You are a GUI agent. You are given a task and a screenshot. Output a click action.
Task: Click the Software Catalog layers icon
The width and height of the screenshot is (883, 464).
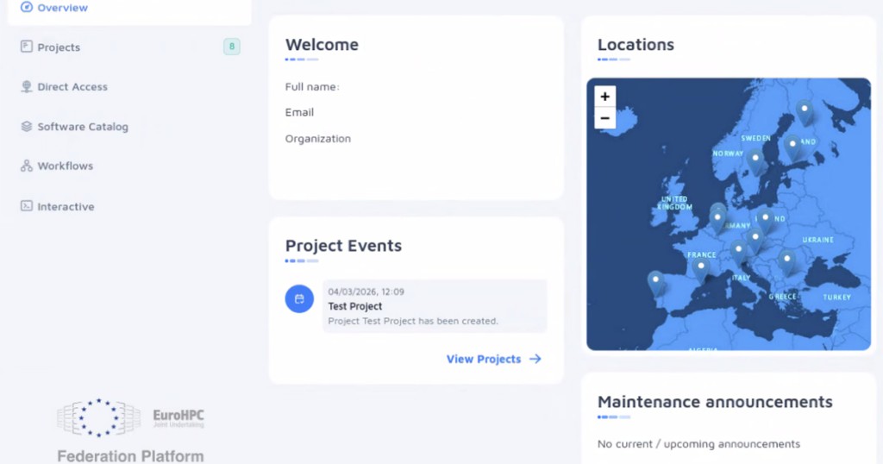coord(27,127)
